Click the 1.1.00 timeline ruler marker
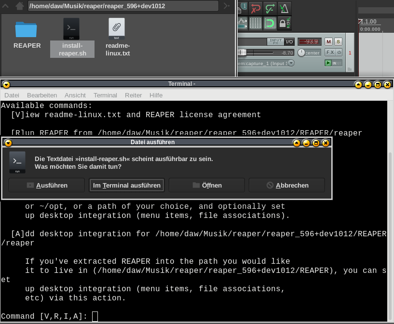 click(x=368, y=22)
